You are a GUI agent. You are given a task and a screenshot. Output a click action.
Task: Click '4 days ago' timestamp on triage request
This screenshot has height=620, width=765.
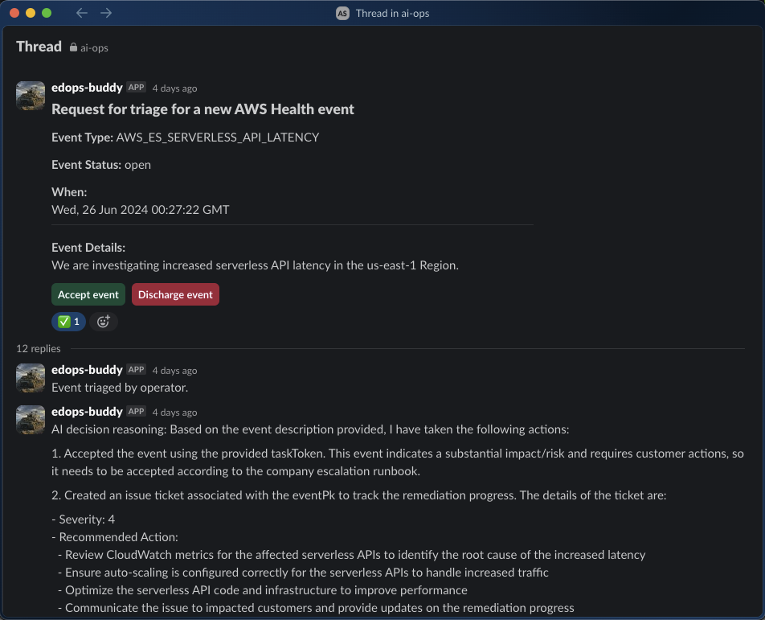174,88
